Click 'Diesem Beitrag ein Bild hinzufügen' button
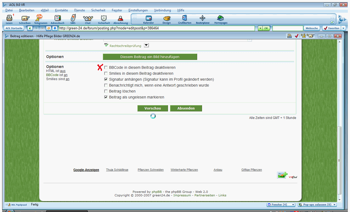350x212 pixels. point(150,57)
